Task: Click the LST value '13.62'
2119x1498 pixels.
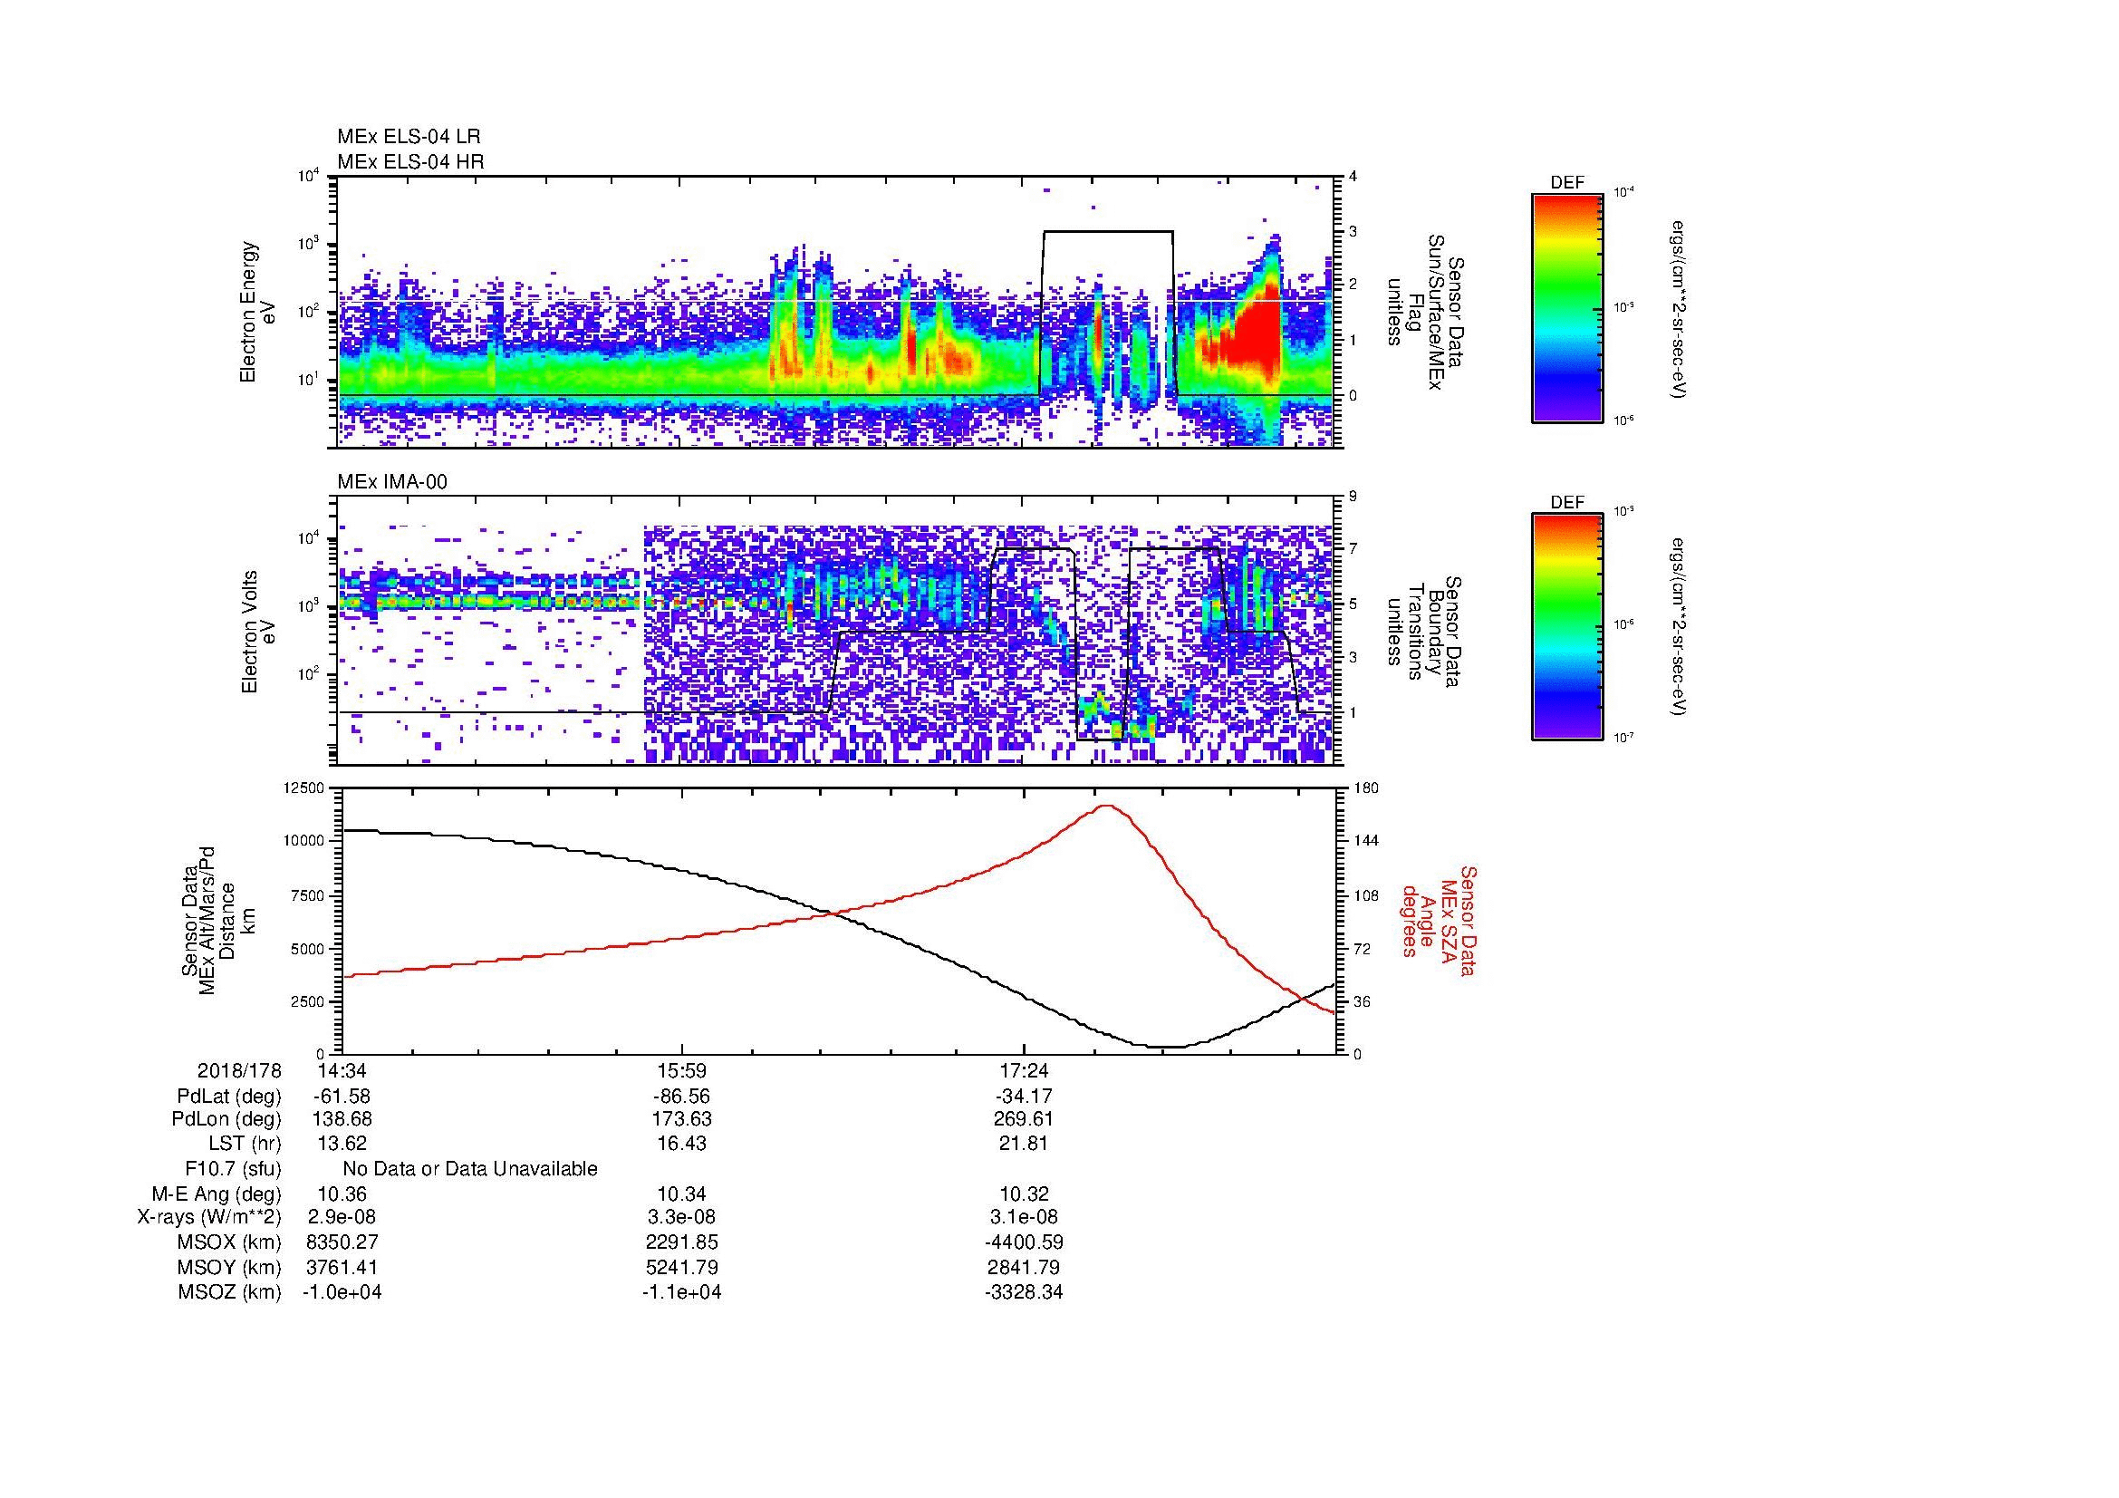Action: [x=342, y=1144]
